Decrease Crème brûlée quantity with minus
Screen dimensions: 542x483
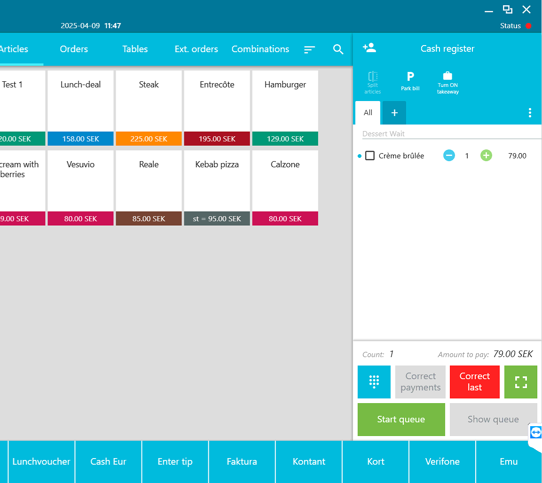[449, 156]
